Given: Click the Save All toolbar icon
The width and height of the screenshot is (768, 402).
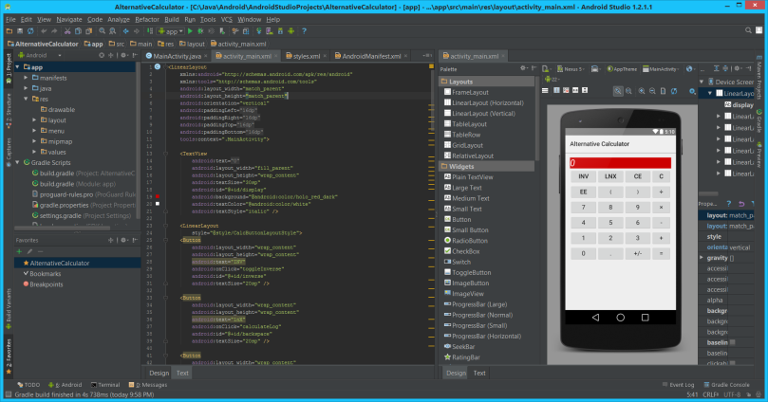Looking at the screenshot, I should click(20, 30).
